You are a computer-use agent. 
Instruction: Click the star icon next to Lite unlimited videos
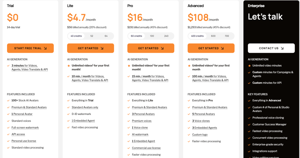click(x=69, y=66)
